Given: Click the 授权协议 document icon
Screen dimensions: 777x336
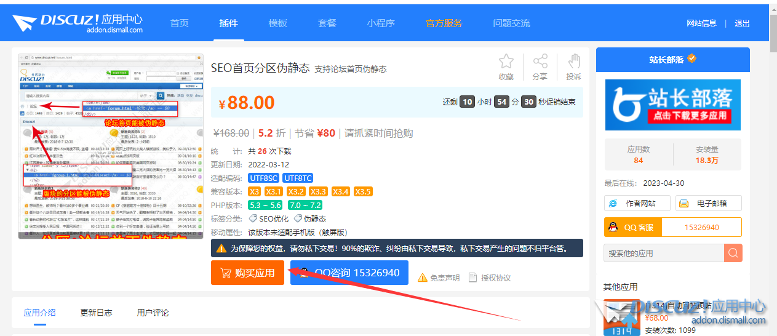Looking at the screenshot, I should tap(473, 278).
